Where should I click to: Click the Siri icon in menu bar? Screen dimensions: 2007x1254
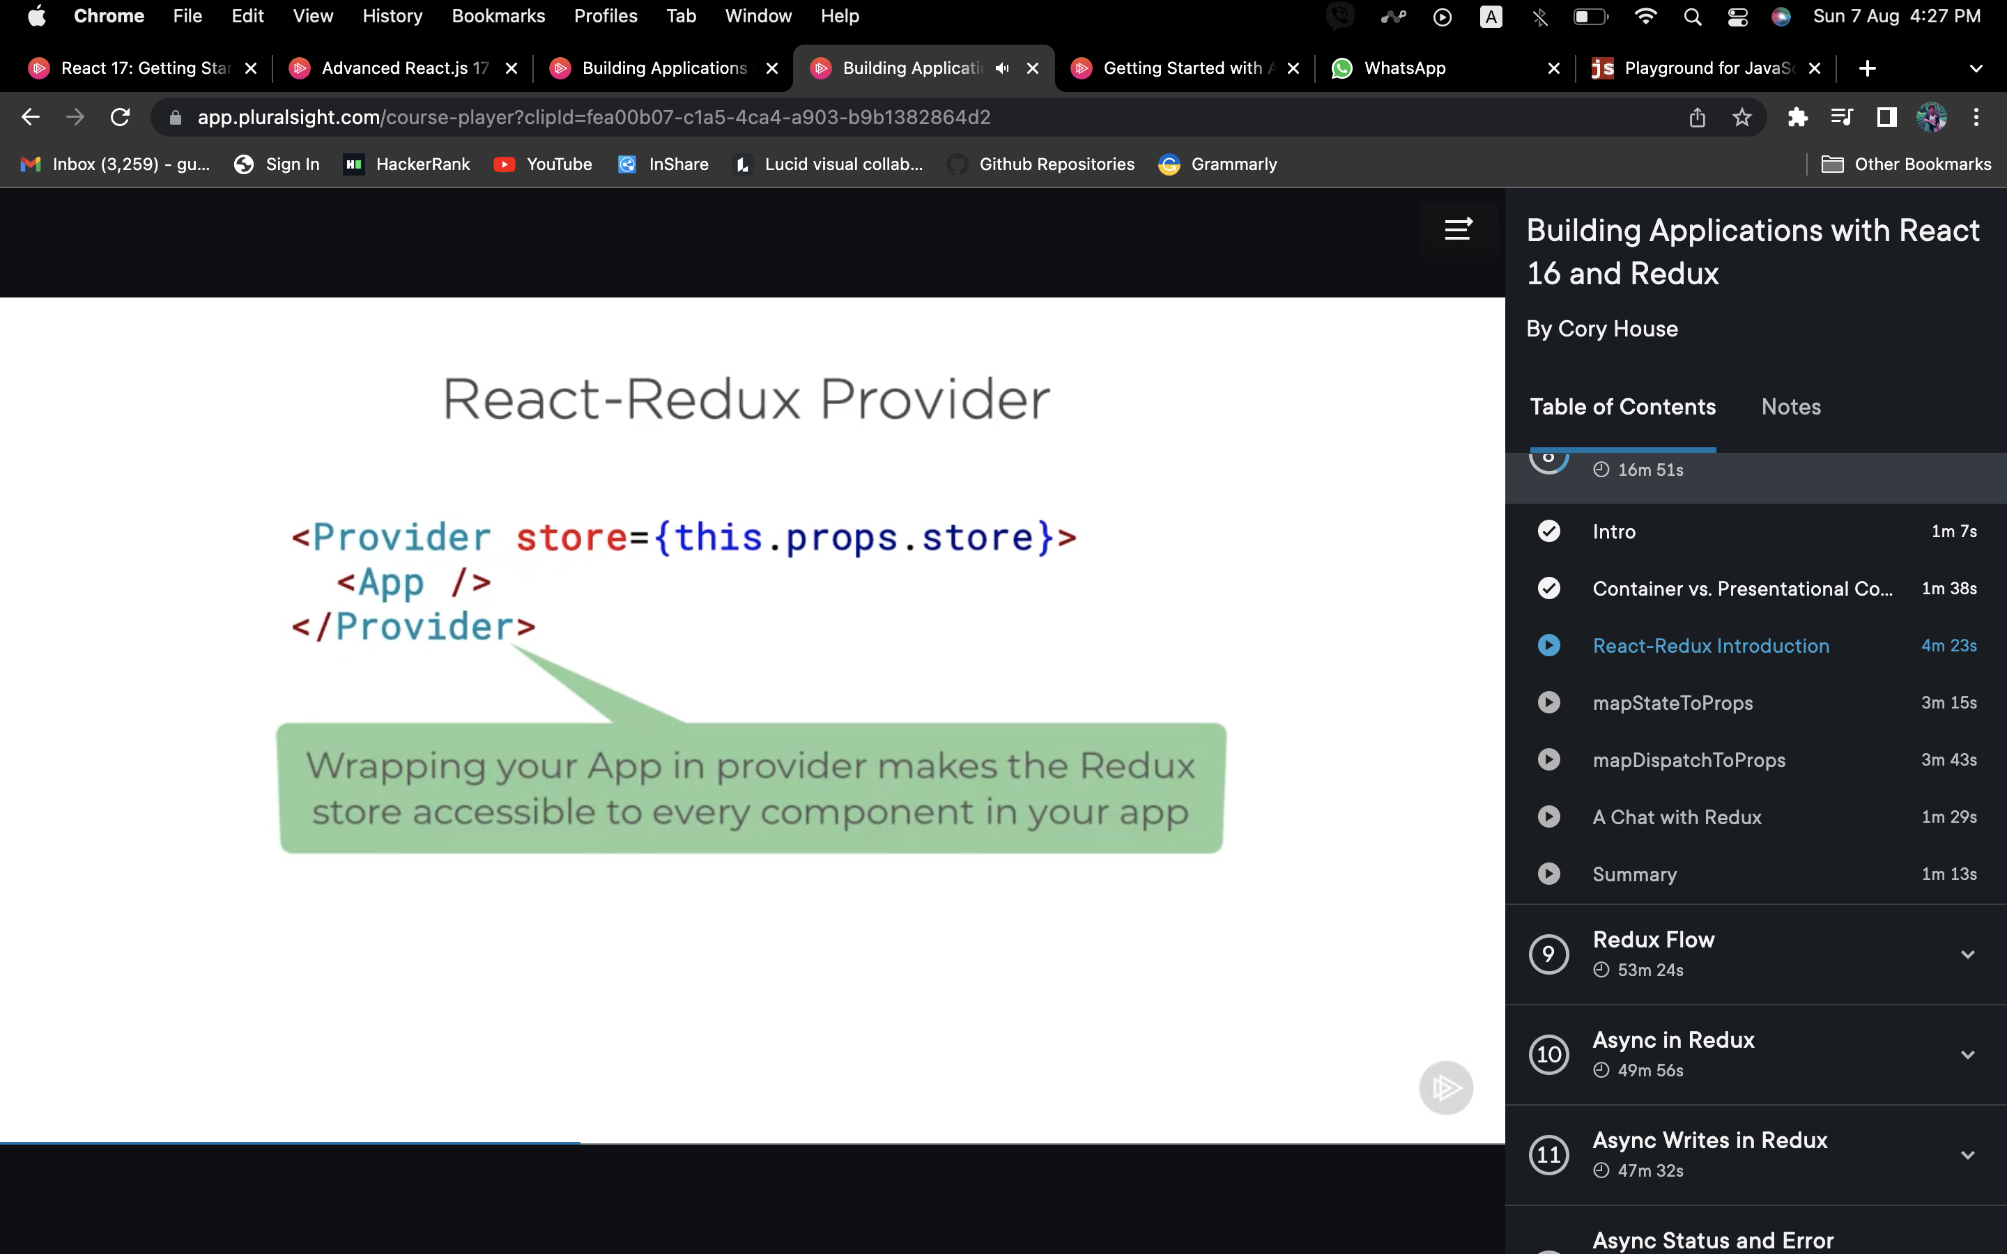click(1781, 17)
